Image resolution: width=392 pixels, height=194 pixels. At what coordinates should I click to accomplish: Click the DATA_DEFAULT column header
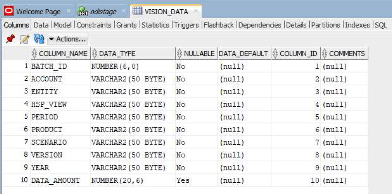coord(243,54)
